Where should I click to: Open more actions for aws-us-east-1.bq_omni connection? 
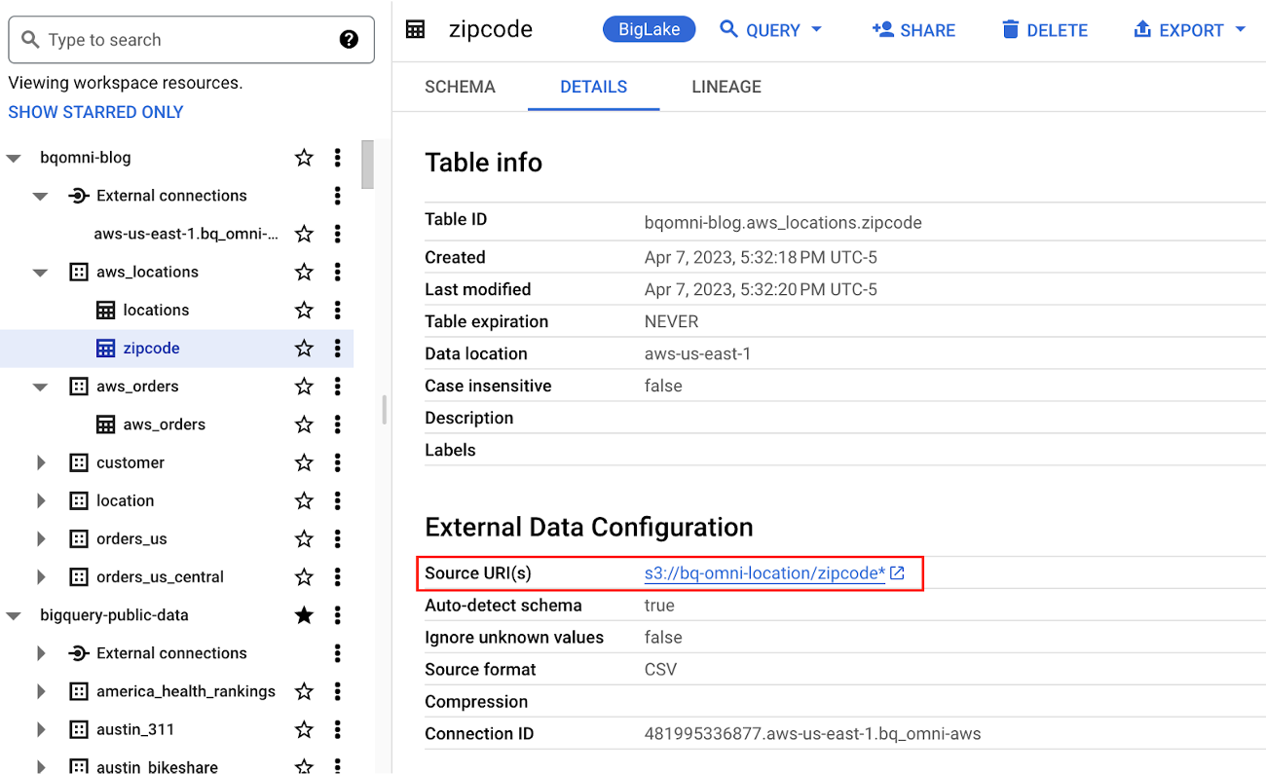(337, 234)
